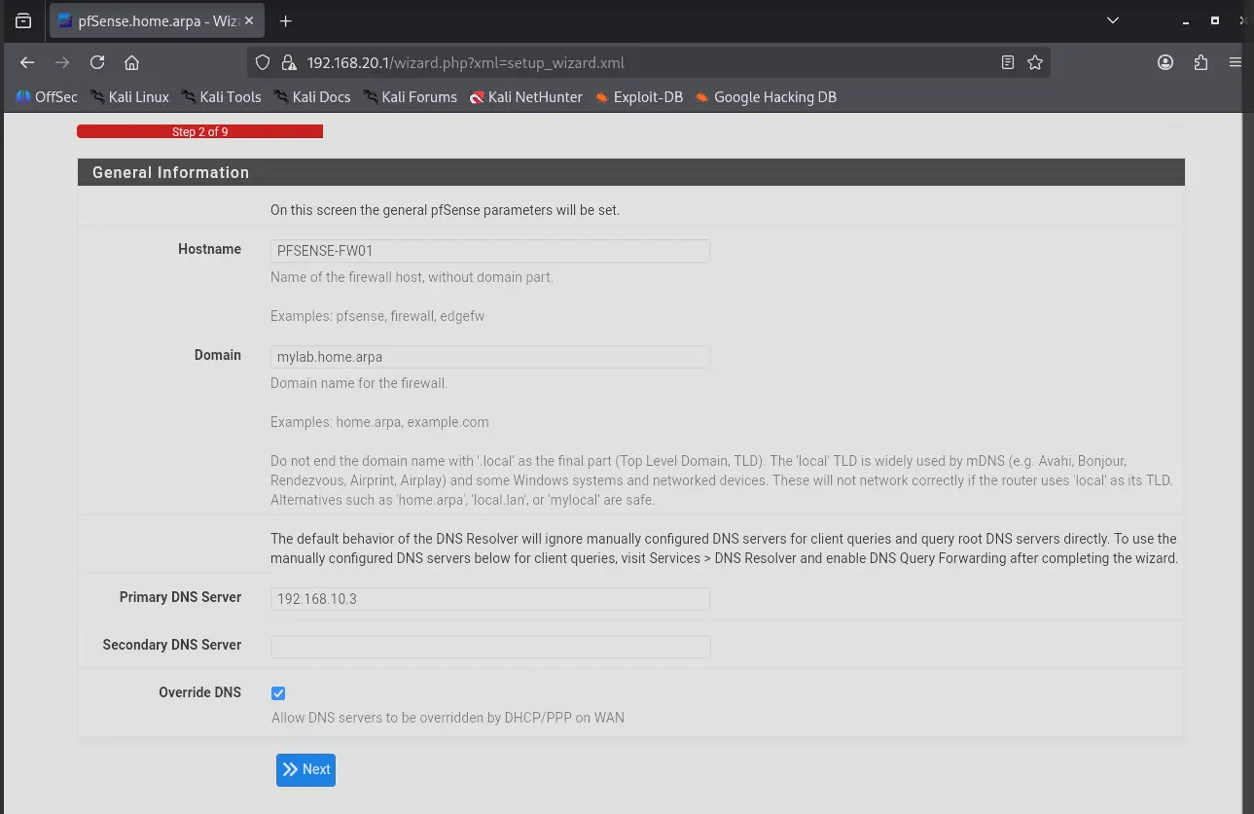Open the Exploit-DB bookmark
1254x814 pixels.
639,96
